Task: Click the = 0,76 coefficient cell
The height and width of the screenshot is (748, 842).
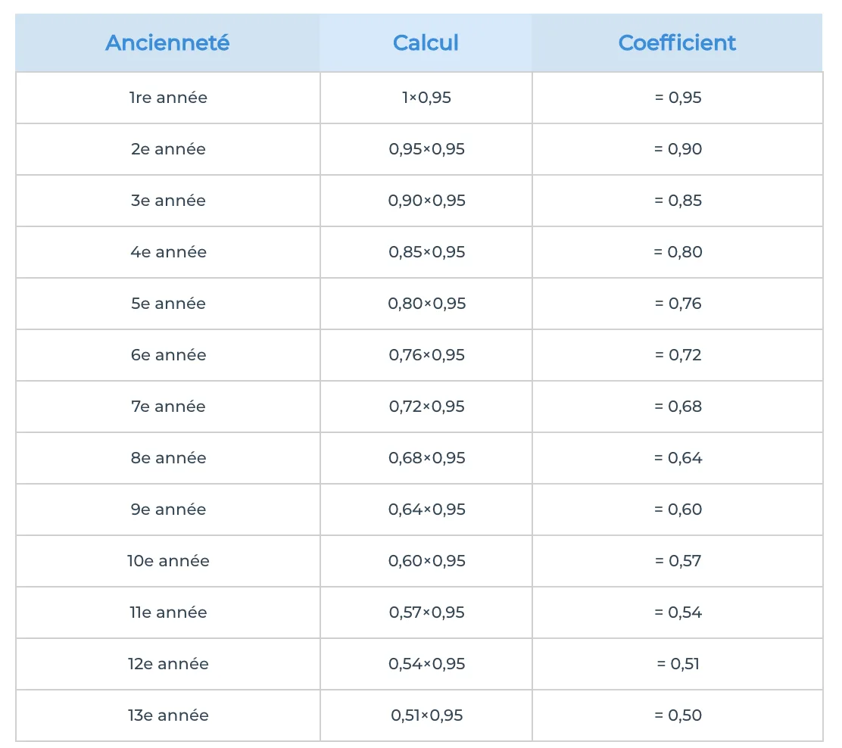Action: [678, 304]
